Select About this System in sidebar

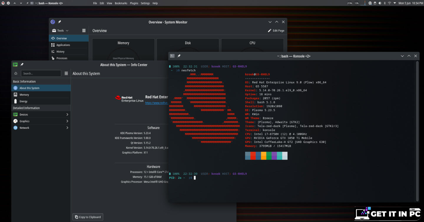41,88
